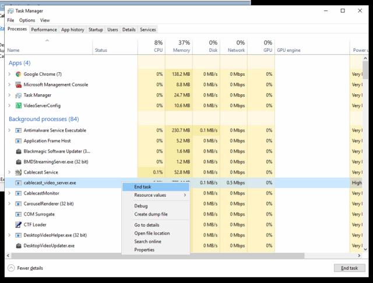The height and width of the screenshot is (283, 373).
Task: Click the CTF Loader pen icon
Action: [18, 225]
